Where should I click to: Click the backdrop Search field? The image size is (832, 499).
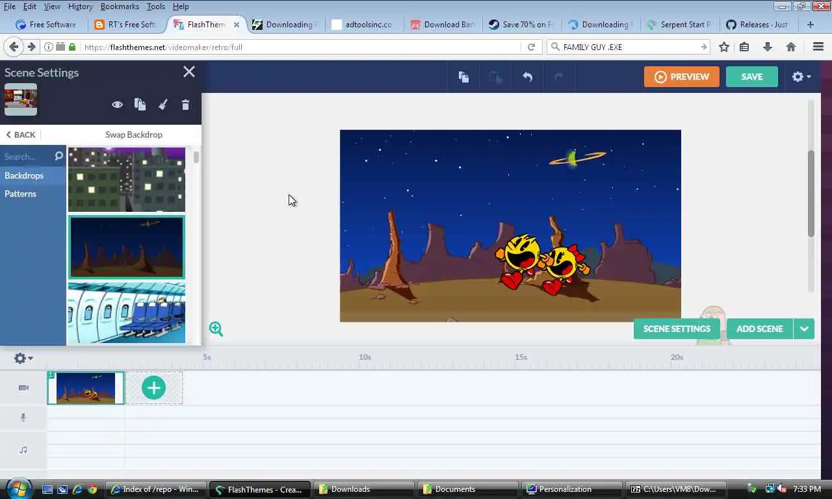26,157
